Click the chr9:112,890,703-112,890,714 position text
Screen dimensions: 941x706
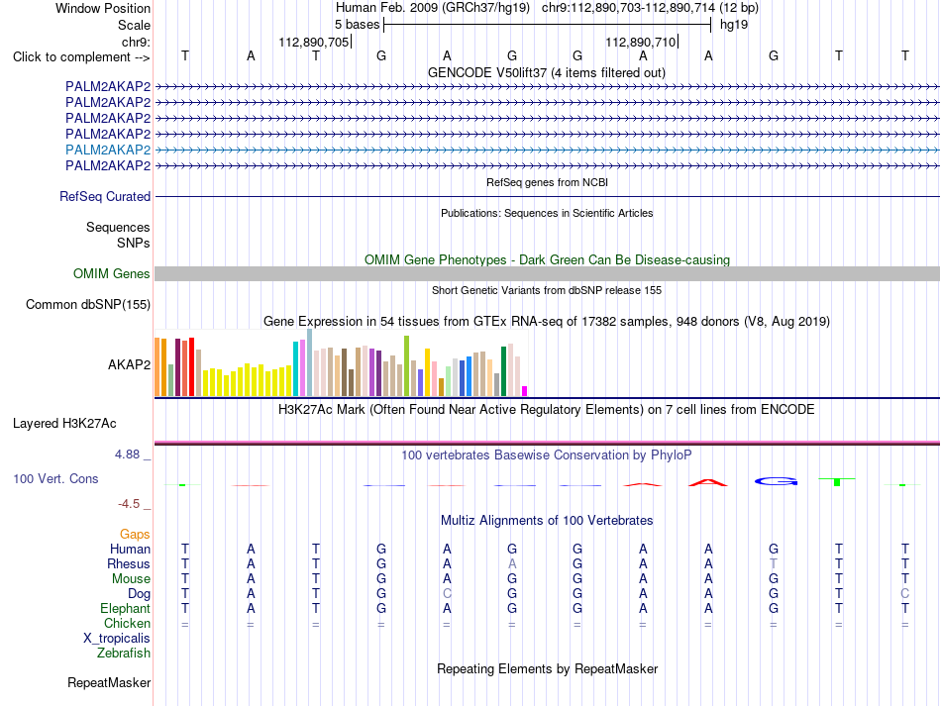[628, 8]
